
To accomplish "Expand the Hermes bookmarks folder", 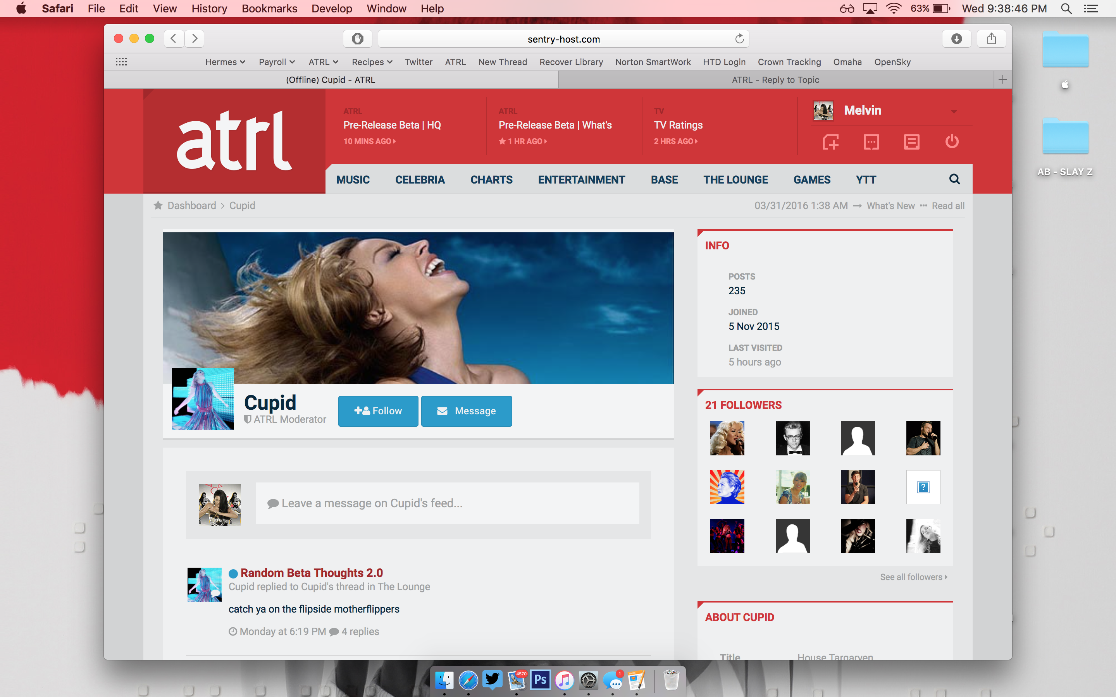I will [225, 62].
